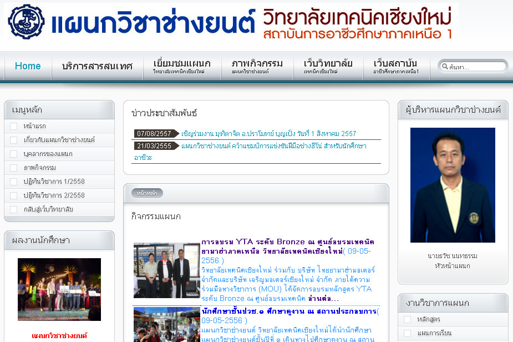Open เกี่ยวกับแผนกวิชาช่างยนต์ sidebar link

tap(59, 140)
